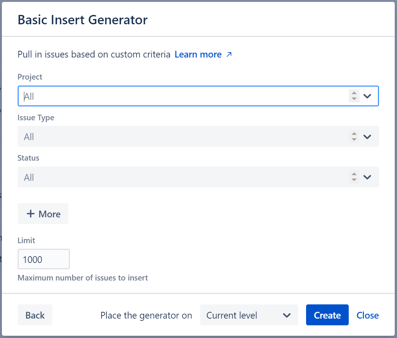The height and width of the screenshot is (338, 397).
Task: Click the plus icon inside the More button
Action: coord(30,214)
